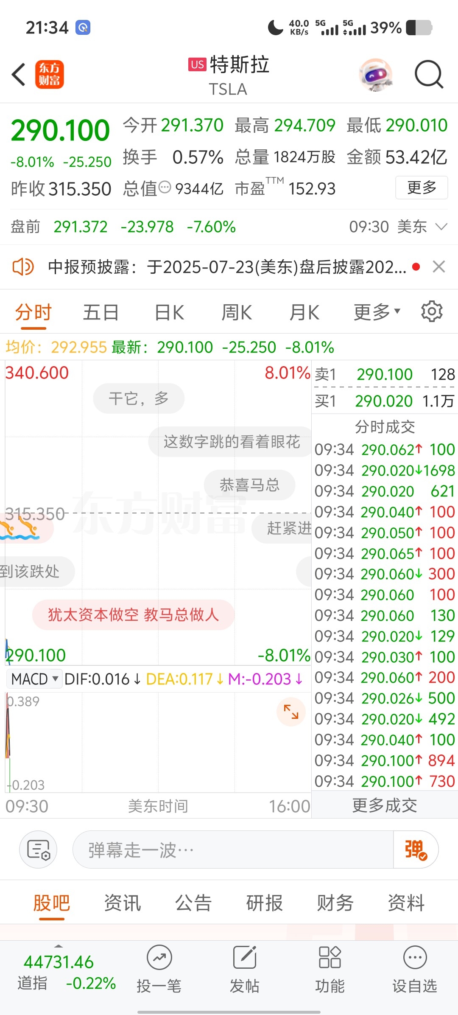458x1015 pixels.
Task: Expand the 盘前 美东 time dropdown
Action: pyautogui.click(x=441, y=227)
